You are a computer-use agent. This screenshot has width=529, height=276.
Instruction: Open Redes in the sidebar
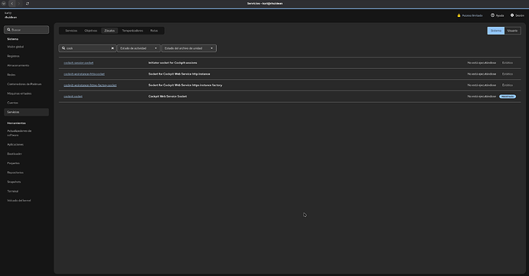pyautogui.click(x=26, y=75)
